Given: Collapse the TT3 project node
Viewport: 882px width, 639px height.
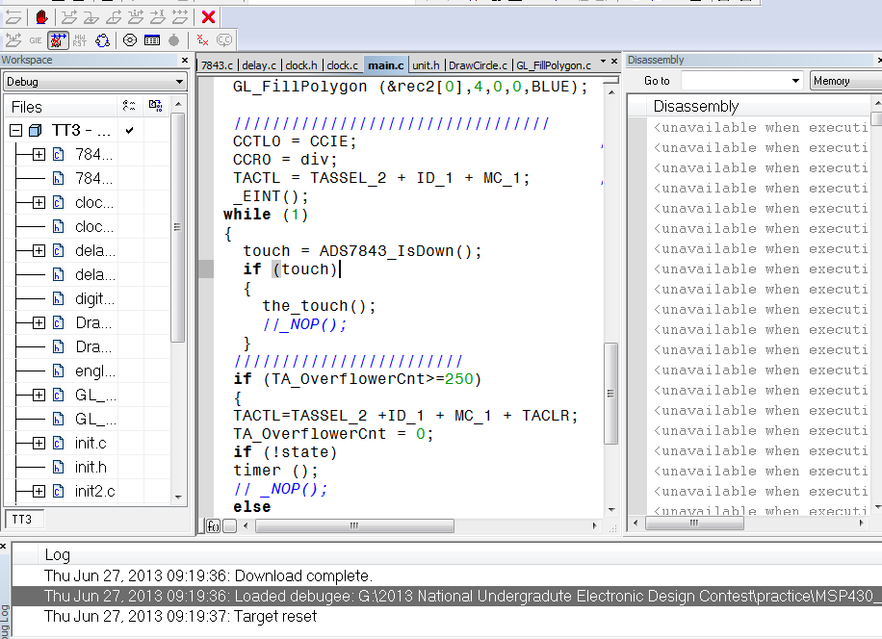Looking at the screenshot, I should click(x=15, y=130).
